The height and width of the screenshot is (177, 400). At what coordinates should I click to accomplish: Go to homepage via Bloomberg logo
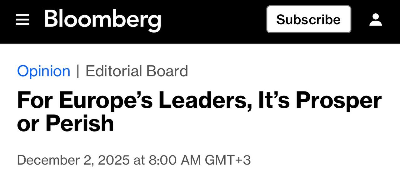pos(102,20)
